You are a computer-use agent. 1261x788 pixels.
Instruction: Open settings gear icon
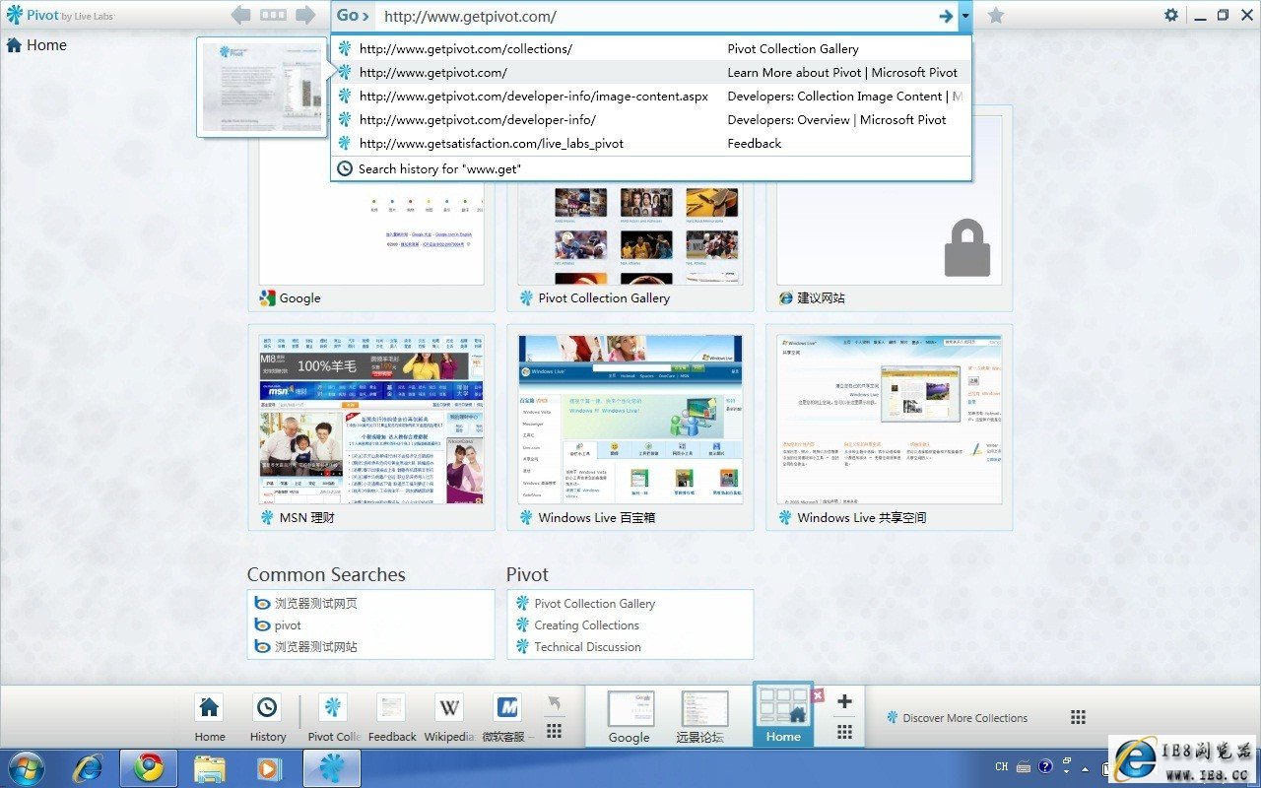tap(1170, 15)
